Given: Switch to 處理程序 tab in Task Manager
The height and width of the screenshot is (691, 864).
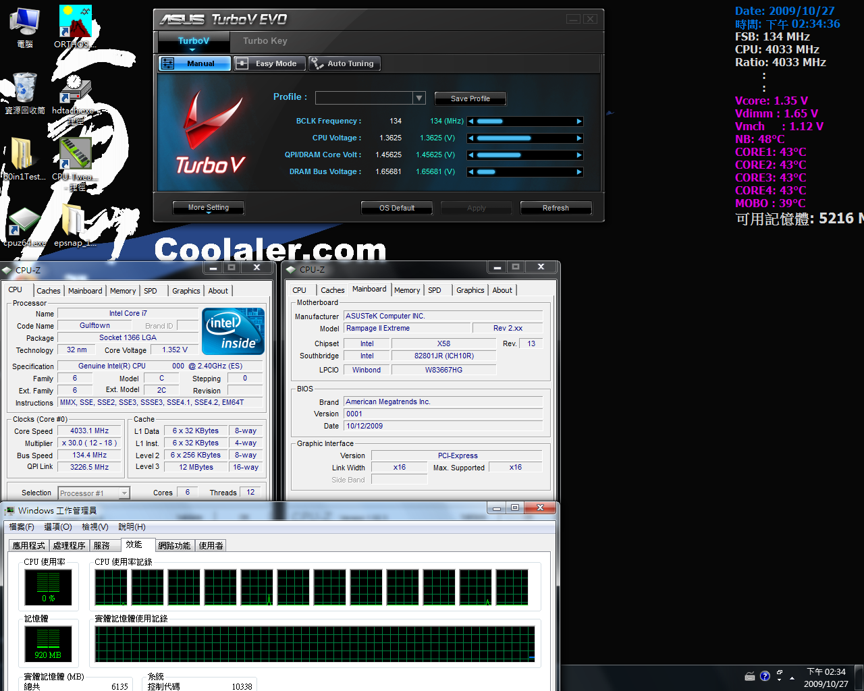Looking at the screenshot, I should click(x=70, y=545).
